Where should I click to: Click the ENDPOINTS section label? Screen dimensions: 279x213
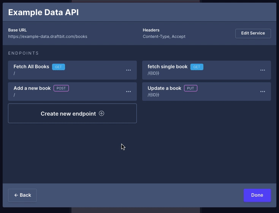[x=23, y=53]
